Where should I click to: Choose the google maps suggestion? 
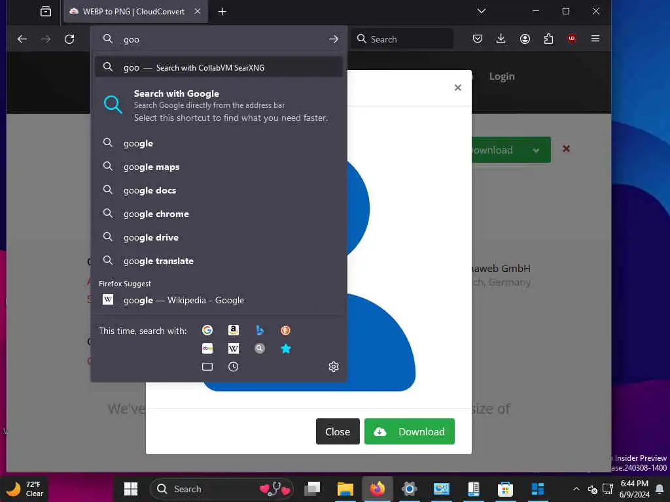(219, 167)
